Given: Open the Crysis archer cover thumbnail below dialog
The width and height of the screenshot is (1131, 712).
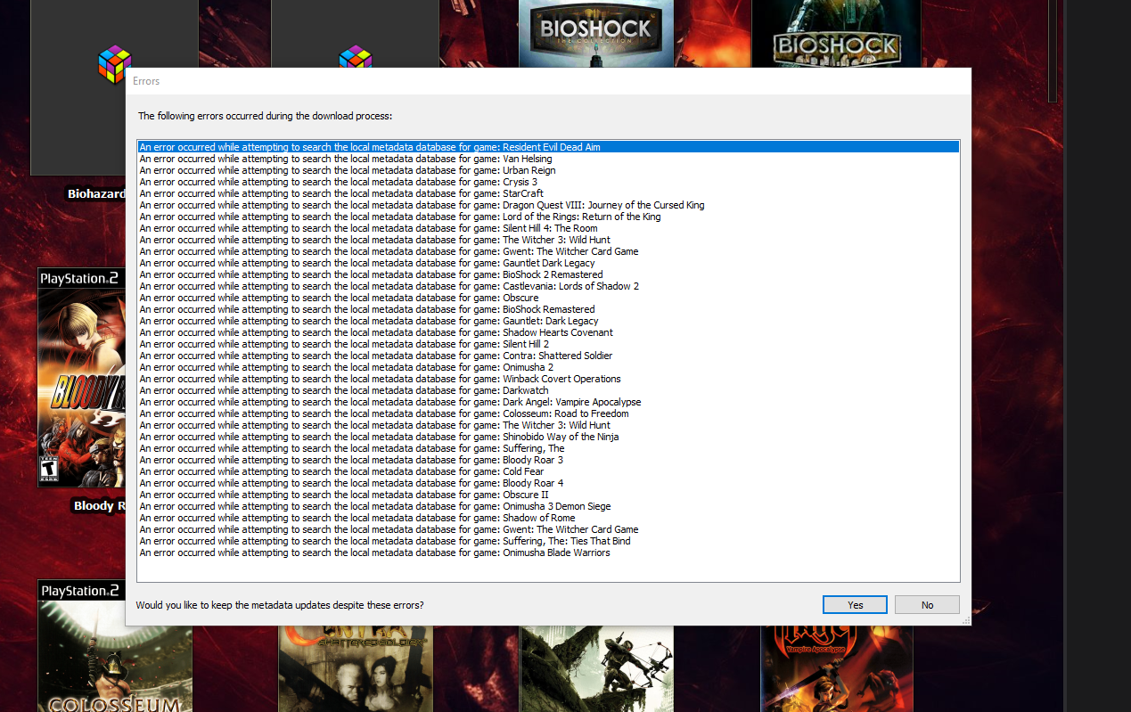Looking at the screenshot, I should pos(597,668).
